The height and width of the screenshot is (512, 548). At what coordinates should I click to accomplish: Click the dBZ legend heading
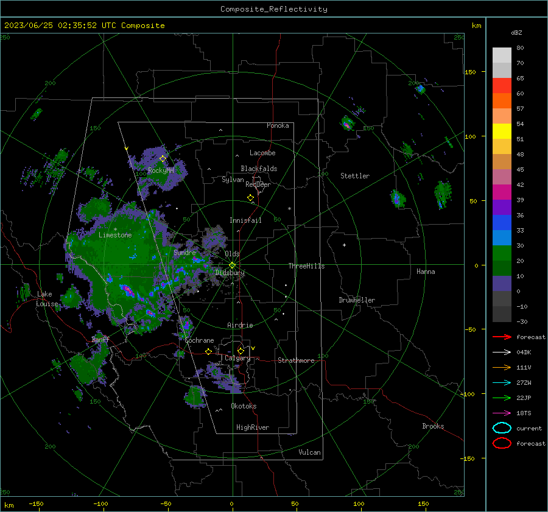coord(516,32)
